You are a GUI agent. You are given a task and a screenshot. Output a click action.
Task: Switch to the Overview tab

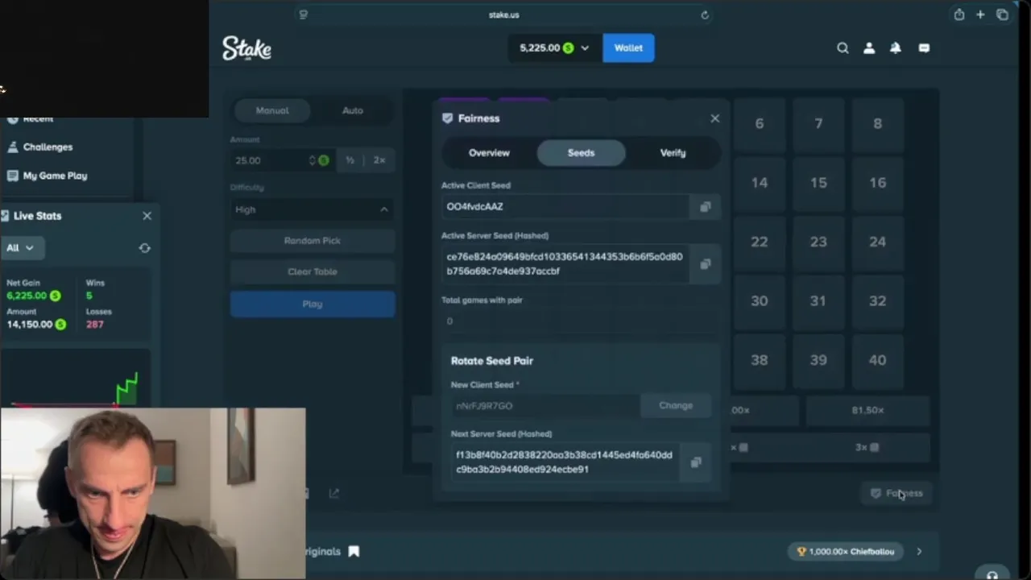489,153
